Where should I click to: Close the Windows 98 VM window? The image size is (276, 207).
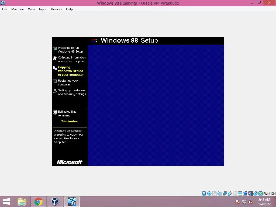click(269, 3)
